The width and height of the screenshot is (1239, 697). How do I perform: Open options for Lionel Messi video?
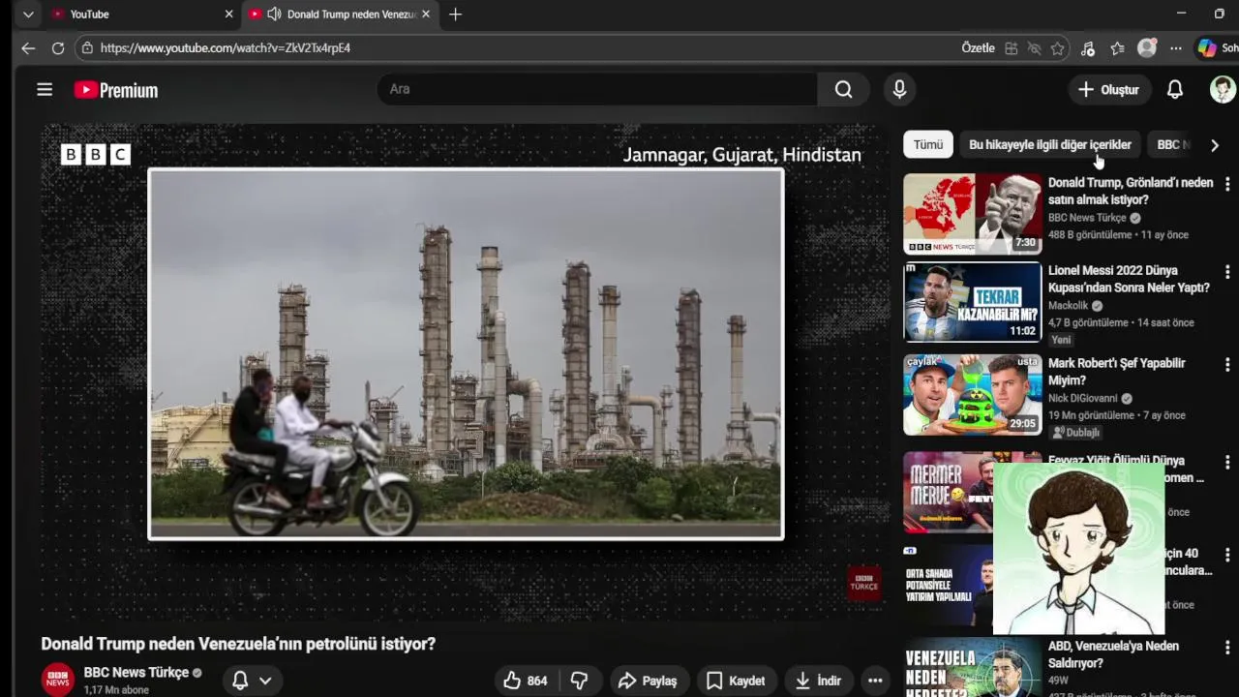(1227, 272)
